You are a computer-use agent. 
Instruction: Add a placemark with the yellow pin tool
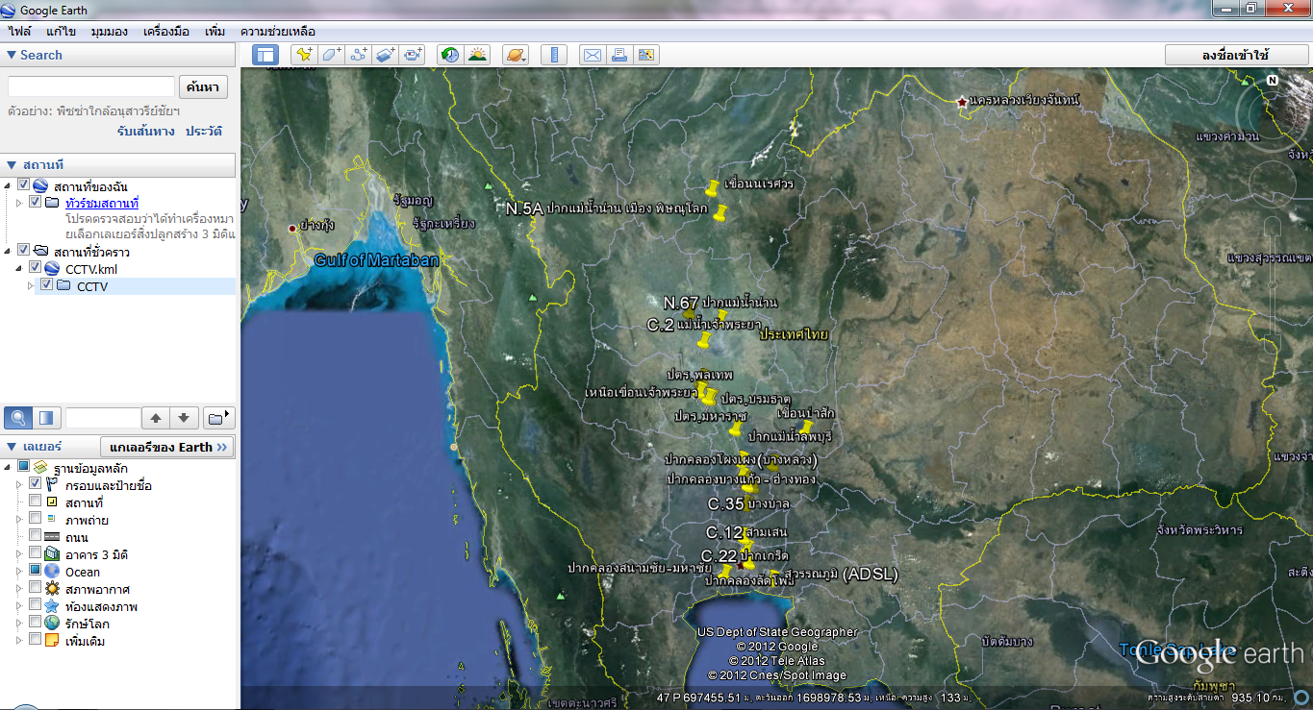305,55
